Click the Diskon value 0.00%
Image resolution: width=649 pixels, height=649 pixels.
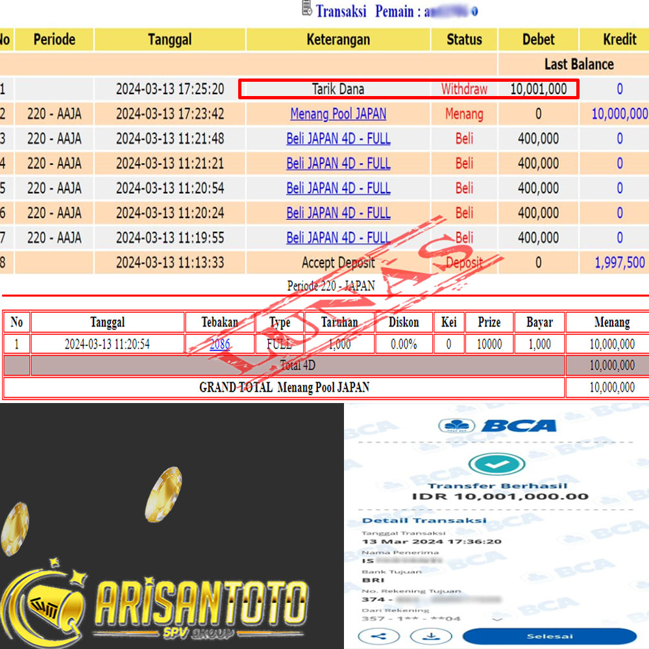tap(404, 344)
